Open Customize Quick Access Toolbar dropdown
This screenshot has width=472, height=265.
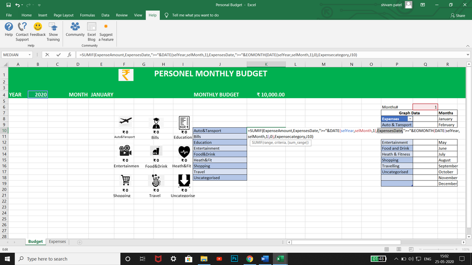tap(39, 5)
